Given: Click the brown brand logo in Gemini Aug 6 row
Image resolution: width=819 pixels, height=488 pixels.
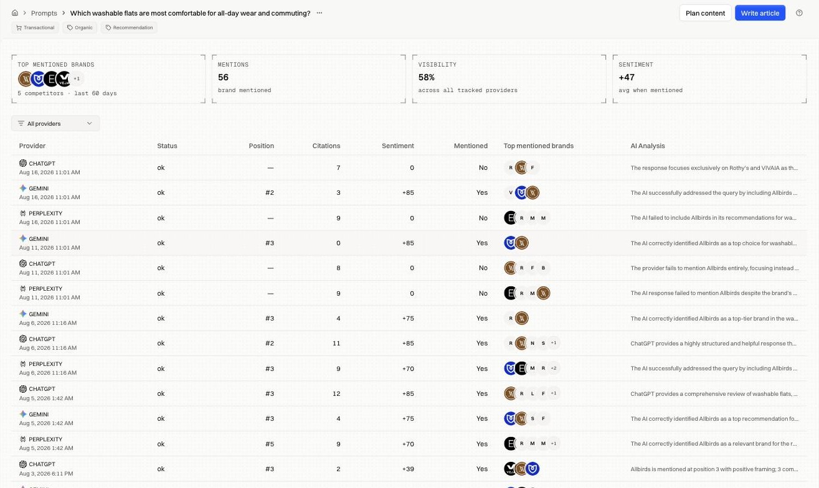Looking at the screenshot, I should point(522,318).
